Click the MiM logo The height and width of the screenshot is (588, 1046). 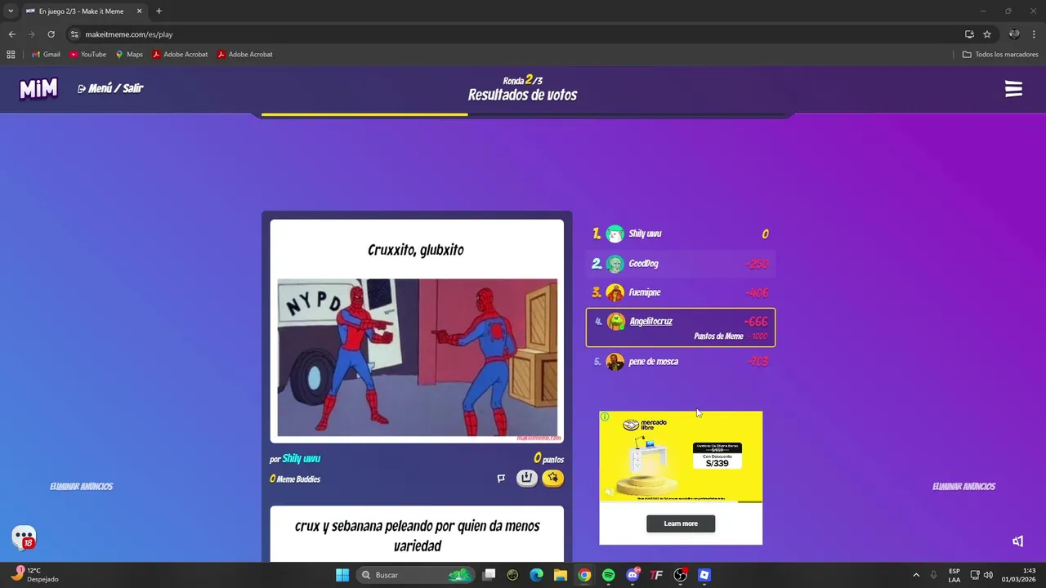click(38, 89)
